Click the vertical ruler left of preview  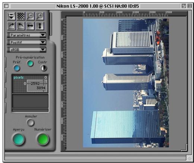point(63,83)
